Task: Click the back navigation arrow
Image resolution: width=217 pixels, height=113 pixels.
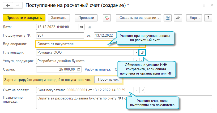Action: 8,6
